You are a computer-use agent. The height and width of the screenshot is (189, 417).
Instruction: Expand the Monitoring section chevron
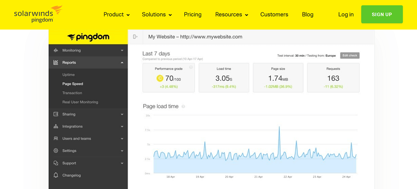click(122, 50)
